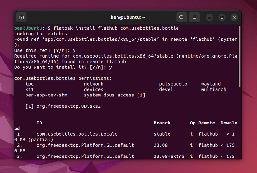This screenshot has height=173, width=257.
Task: Click row 2 org.freedesktop.Platform.GL.default
Action: pos(85,145)
